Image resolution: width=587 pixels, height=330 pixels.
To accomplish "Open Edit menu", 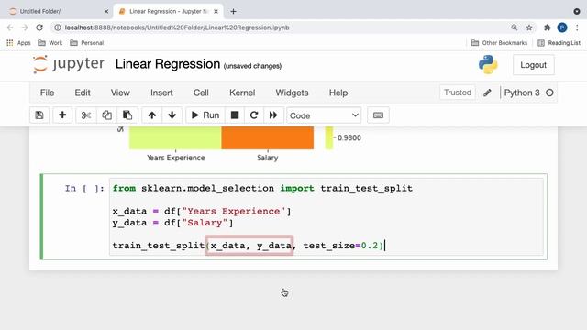I will point(83,93).
